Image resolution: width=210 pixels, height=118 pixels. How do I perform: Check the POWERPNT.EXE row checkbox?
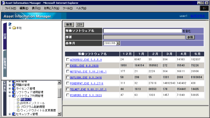click(x=68, y=83)
